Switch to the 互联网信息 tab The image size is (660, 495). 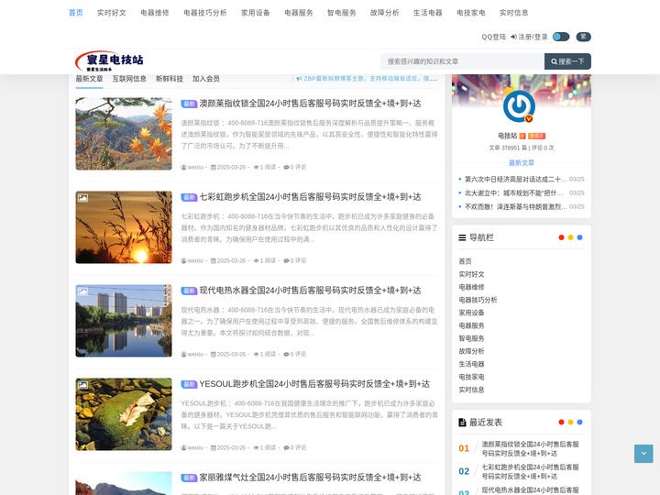(129, 79)
